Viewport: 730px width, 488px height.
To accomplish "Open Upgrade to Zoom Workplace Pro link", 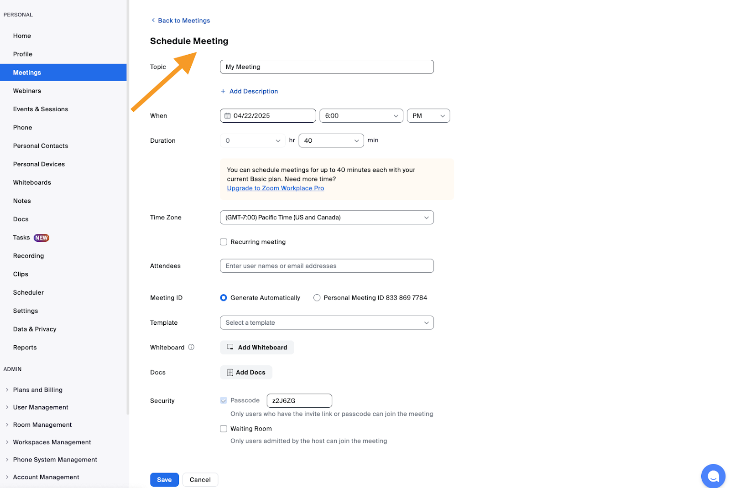I will pyautogui.click(x=275, y=188).
